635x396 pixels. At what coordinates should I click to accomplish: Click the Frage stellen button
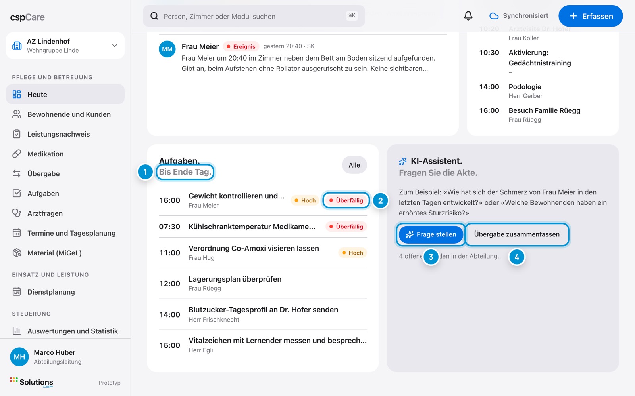click(431, 234)
